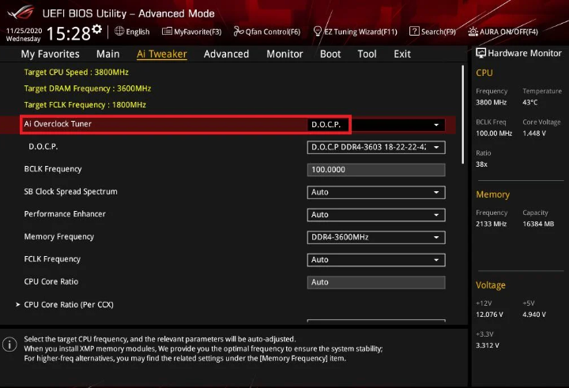Click CPU Core Ratio Auto field

tap(376, 282)
